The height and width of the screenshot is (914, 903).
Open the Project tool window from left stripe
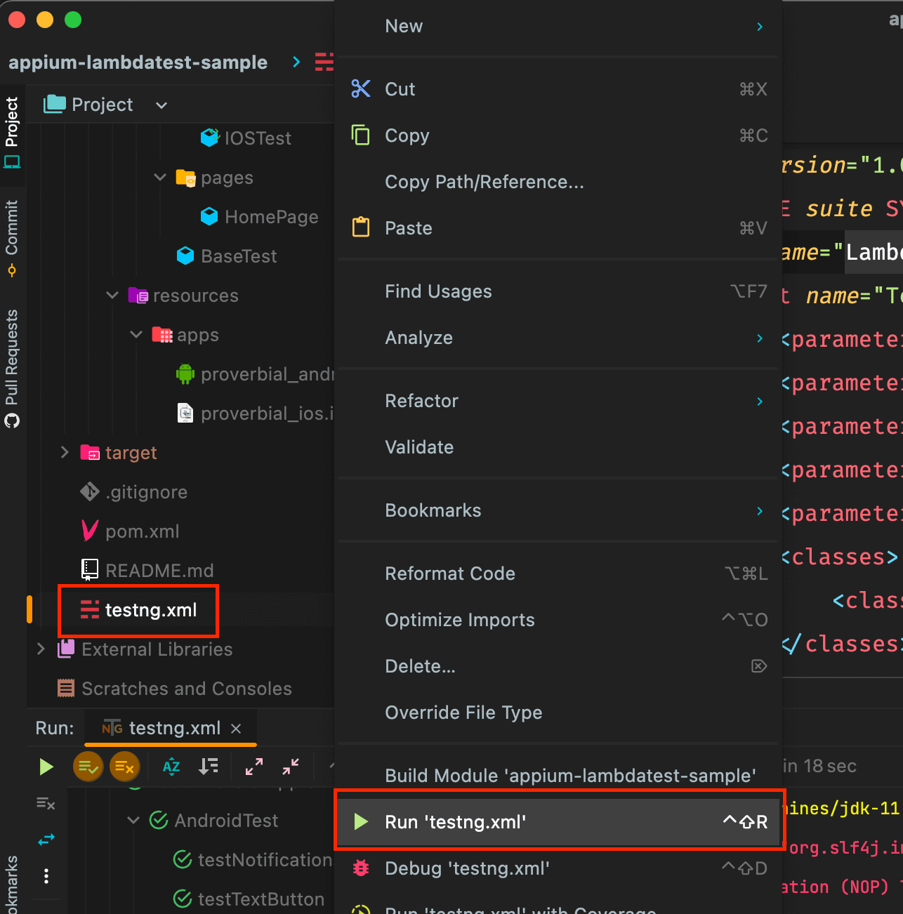click(x=12, y=132)
